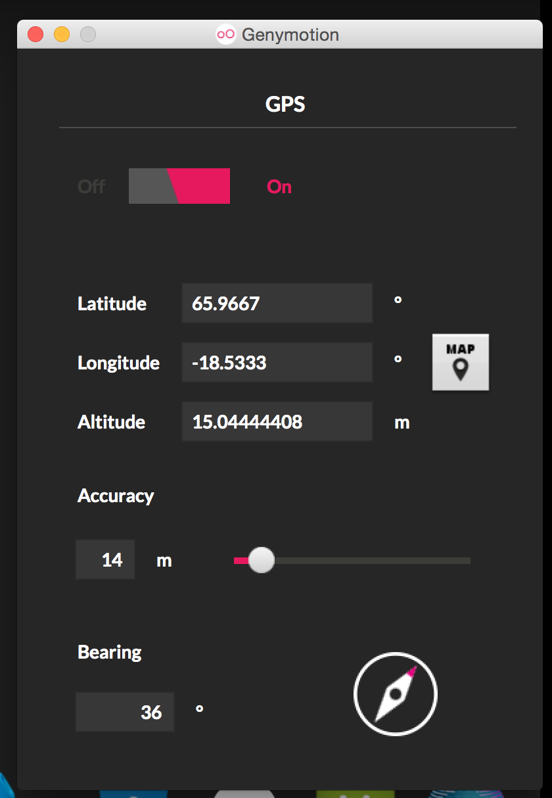Image resolution: width=552 pixels, height=798 pixels.
Task: Click the bearing compass dial
Action: coord(396,694)
